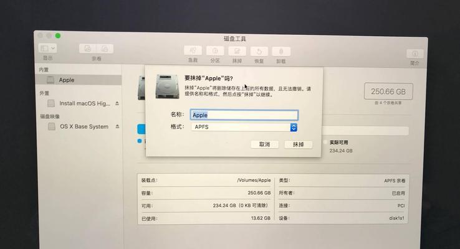Click the 磁盘映像 sidebar section header
The height and width of the screenshot is (249, 460).
click(x=50, y=116)
